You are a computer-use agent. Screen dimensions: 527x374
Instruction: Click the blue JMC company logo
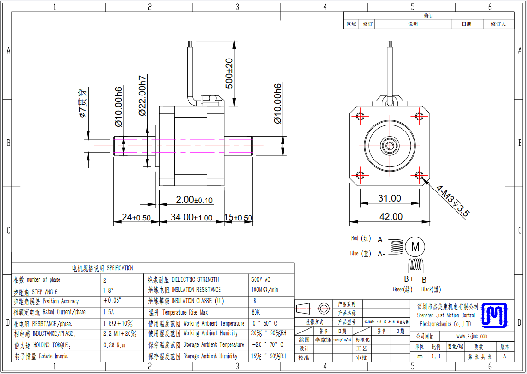(x=494, y=315)
